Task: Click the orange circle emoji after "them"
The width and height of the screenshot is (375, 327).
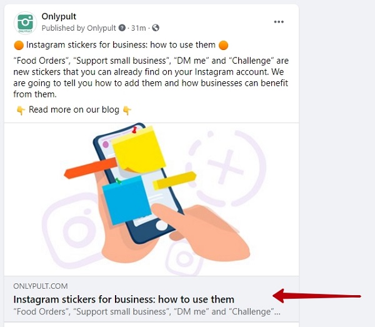Action: 223,45
